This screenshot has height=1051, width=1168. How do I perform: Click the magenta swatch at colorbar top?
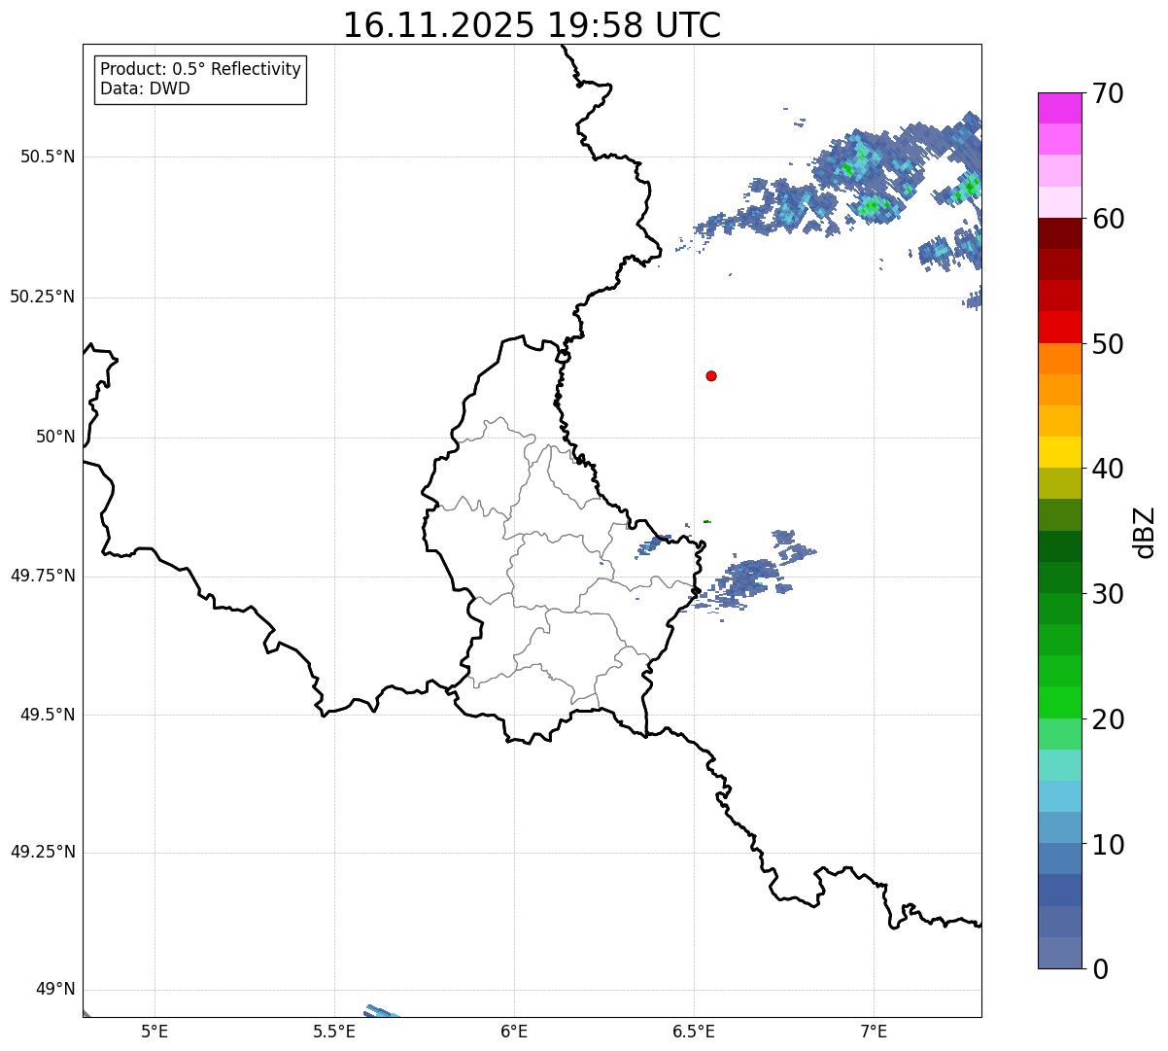click(1060, 108)
